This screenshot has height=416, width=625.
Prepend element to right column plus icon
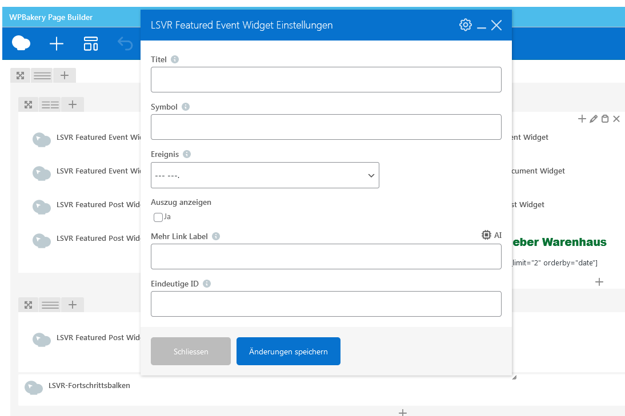click(582, 119)
